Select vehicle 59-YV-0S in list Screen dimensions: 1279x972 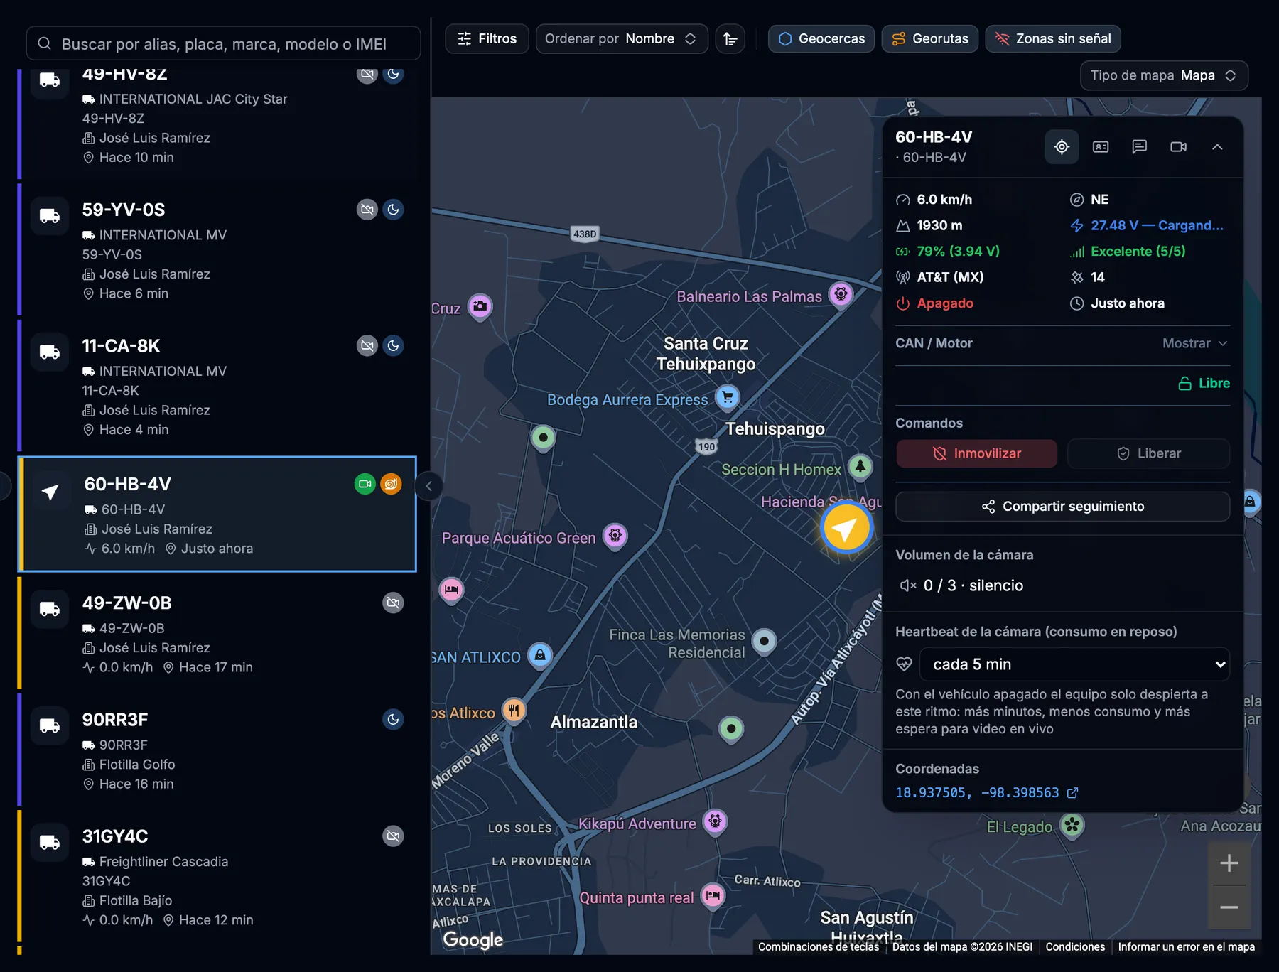[x=217, y=250]
